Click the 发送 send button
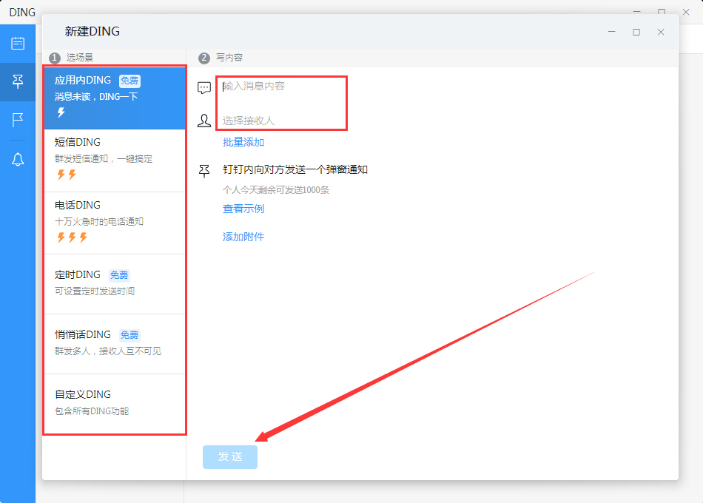The height and width of the screenshot is (503, 703). pyautogui.click(x=229, y=456)
